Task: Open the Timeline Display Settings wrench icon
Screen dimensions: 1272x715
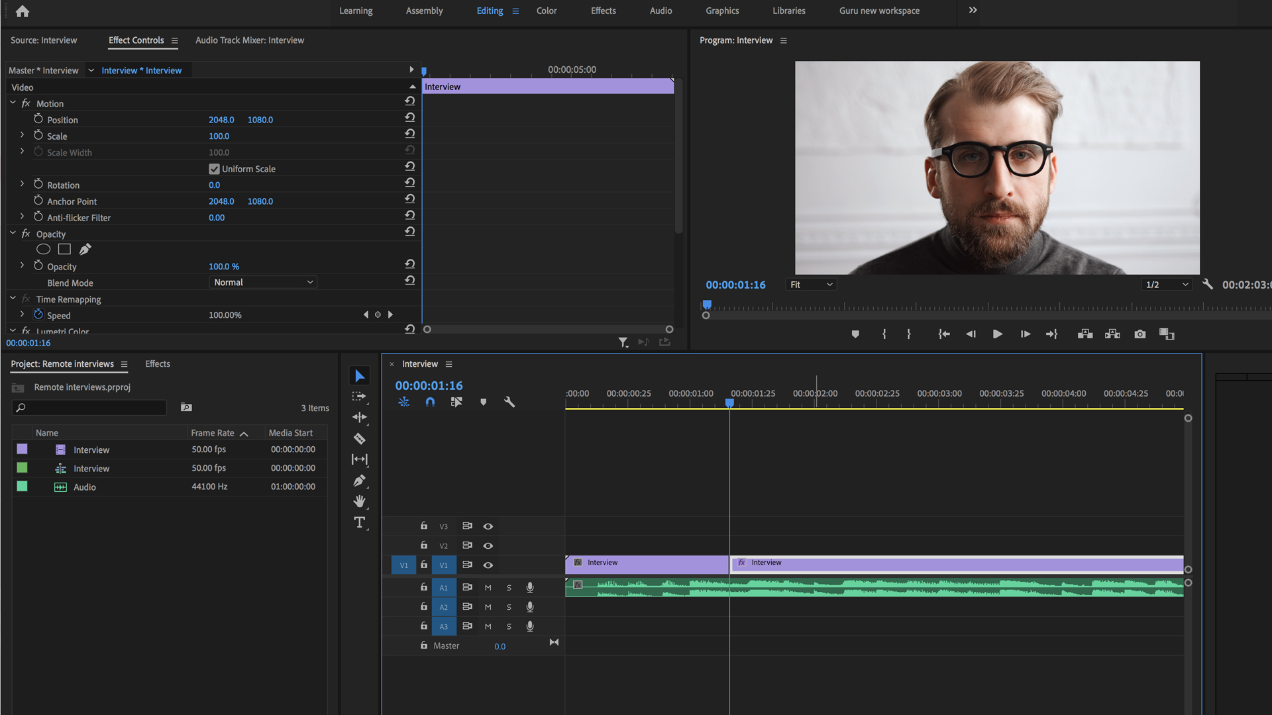Action: [509, 402]
